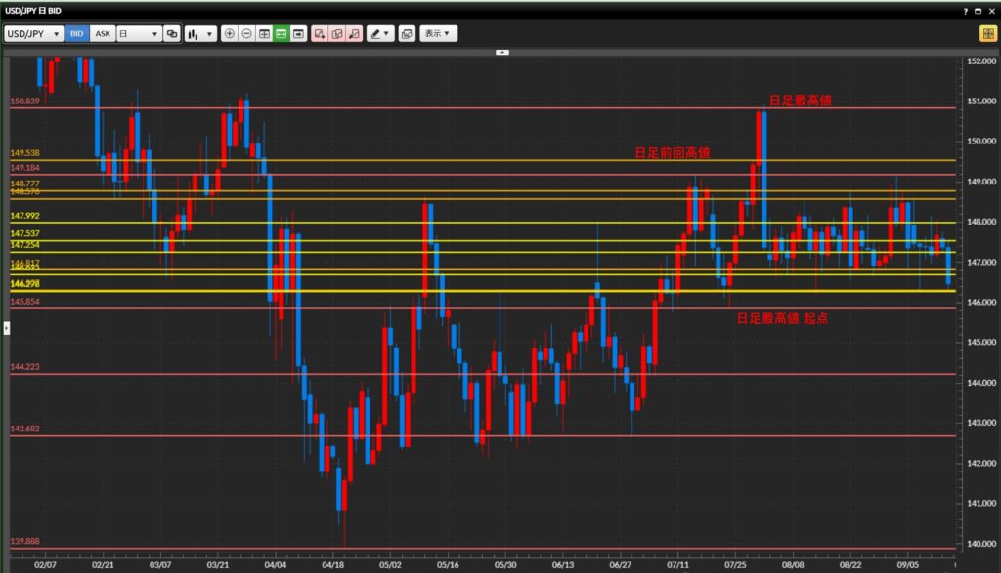Click the second pink indicator edit icon

point(336,34)
